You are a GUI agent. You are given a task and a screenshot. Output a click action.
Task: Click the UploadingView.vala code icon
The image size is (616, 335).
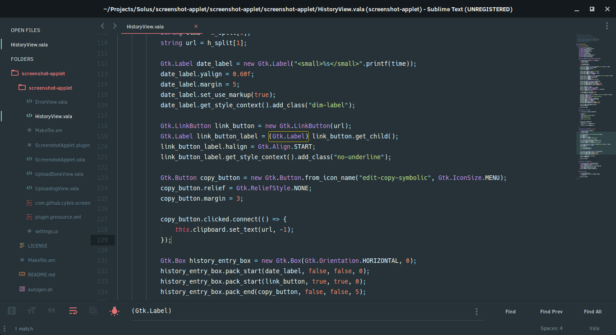[29, 188]
